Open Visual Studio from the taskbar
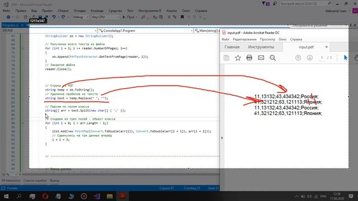Viewport: 358px width, 201px height. tap(97, 196)
